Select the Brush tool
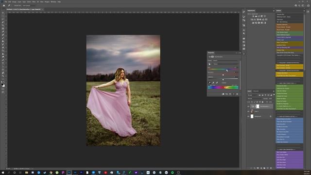 point(3,38)
